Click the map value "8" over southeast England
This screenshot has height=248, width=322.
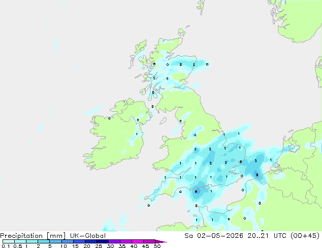coord(257,175)
